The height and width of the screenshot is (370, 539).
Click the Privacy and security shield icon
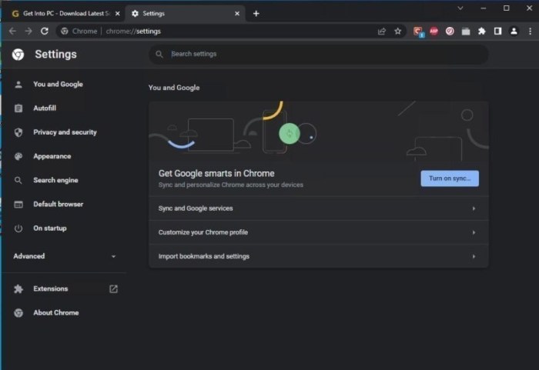pyautogui.click(x=18, y=132)
